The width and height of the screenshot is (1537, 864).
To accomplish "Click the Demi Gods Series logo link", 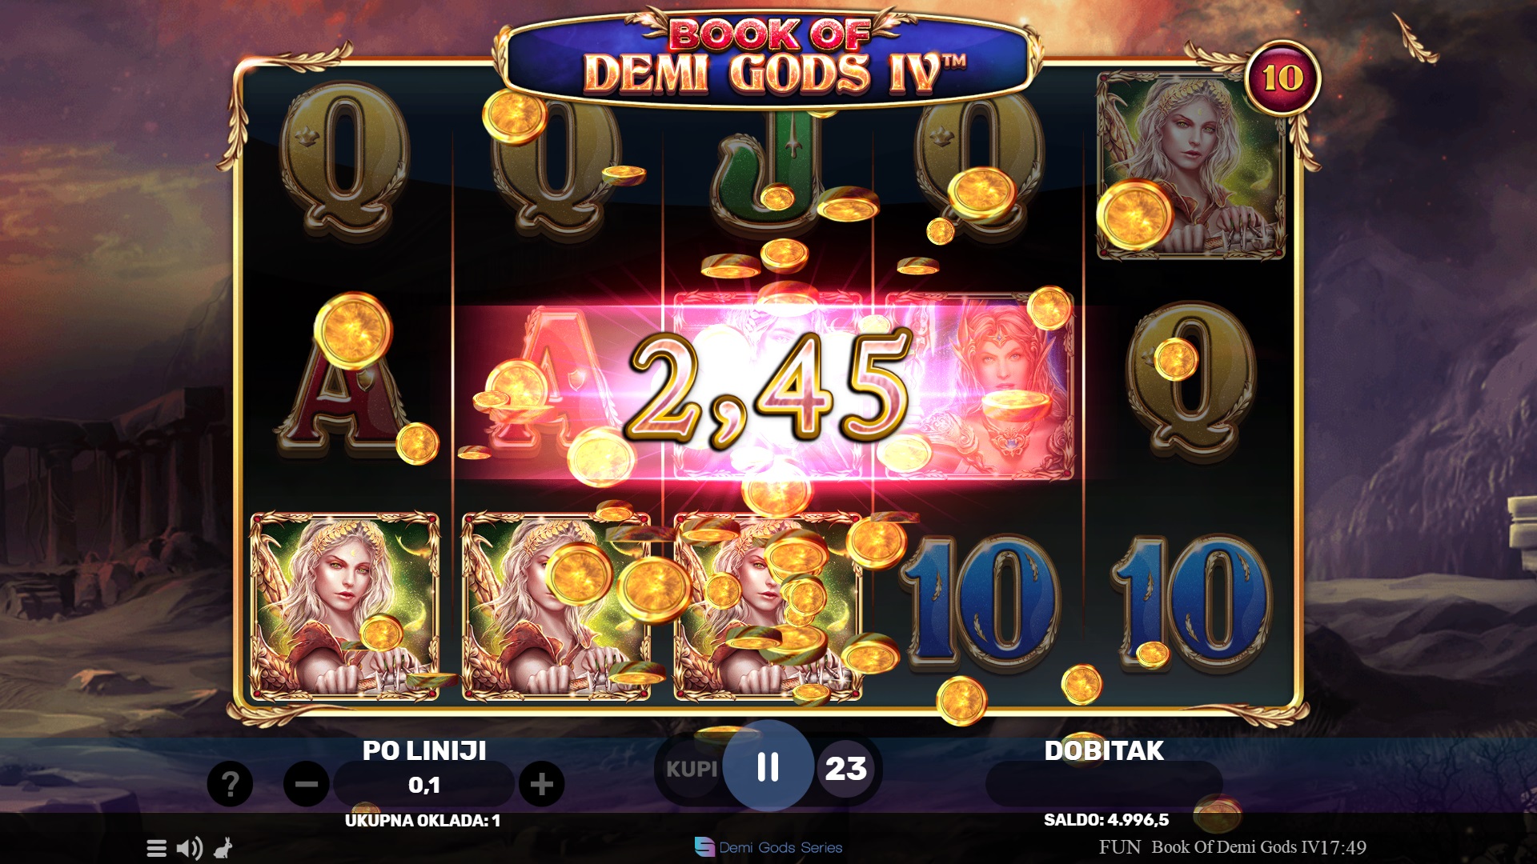I will click(x=768, y=847).
